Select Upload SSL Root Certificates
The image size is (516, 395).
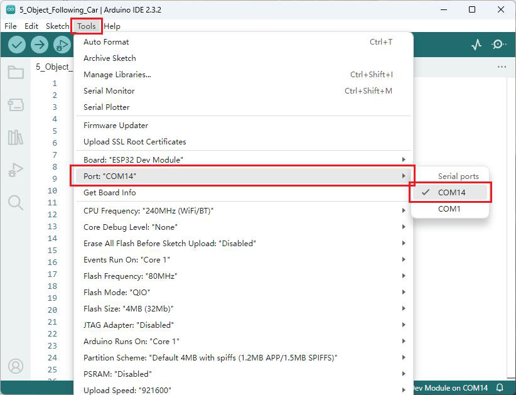(x=243, y=141)
